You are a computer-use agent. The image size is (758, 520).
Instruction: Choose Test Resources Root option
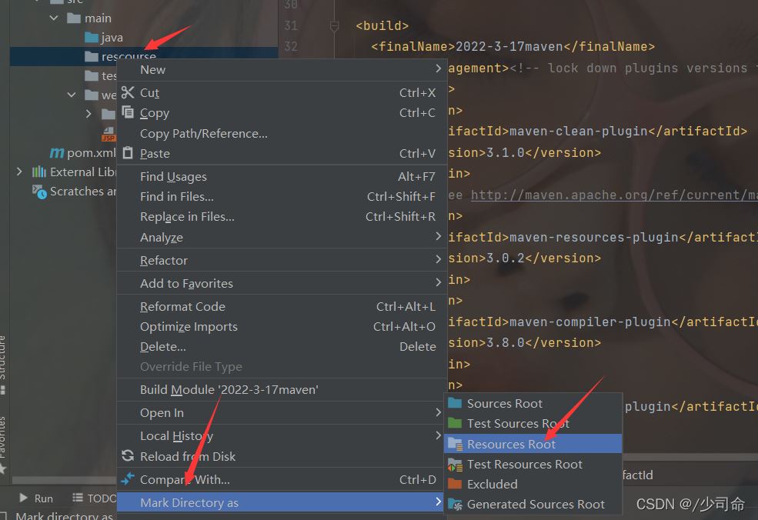(533, 464)
